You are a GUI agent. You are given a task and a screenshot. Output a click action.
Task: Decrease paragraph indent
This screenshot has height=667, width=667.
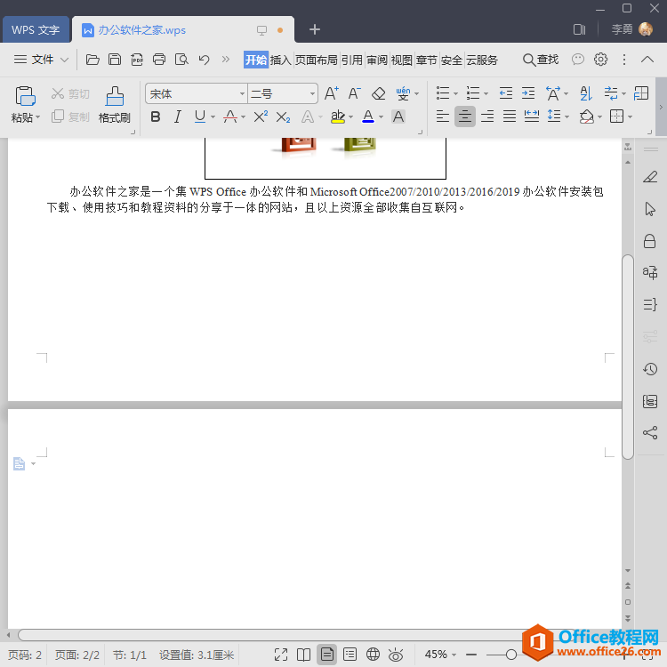point(506,92)
